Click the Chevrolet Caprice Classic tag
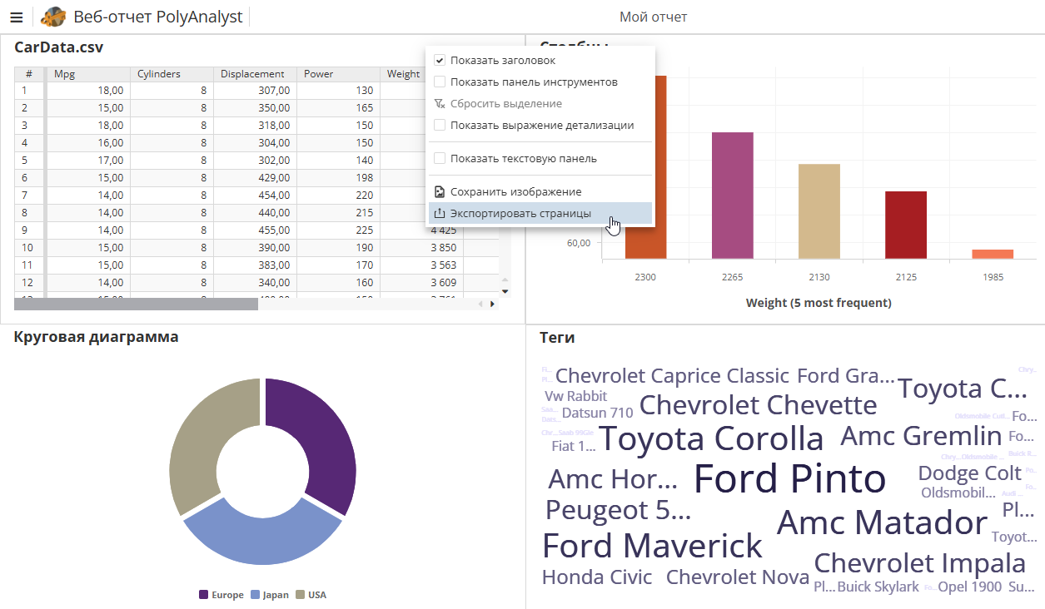This screenshot has width=1045, height=609. [x=672, y=376]
